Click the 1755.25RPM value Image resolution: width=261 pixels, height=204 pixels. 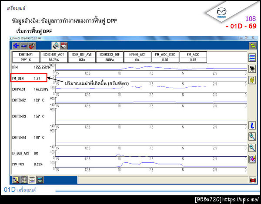click(x=42, y=67)
